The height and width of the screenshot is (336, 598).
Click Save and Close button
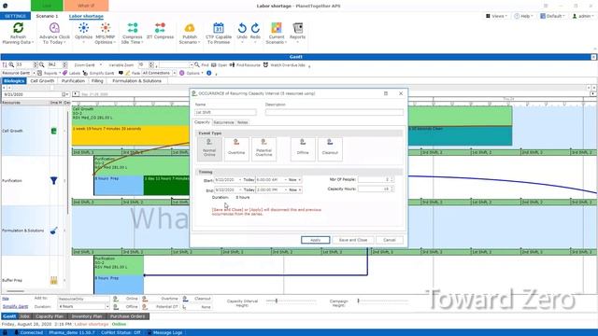click(353, 240)
